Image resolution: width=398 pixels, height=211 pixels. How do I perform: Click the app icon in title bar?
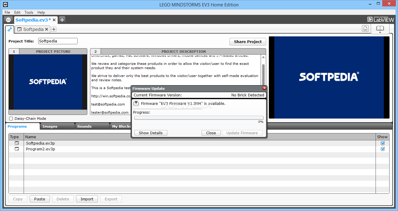(5, 5)
